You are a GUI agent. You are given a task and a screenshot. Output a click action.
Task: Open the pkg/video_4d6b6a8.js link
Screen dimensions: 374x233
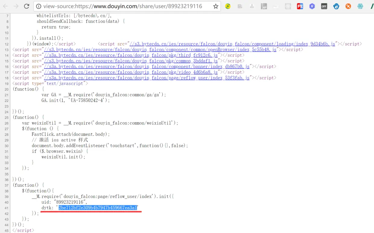tap(131, 72)
